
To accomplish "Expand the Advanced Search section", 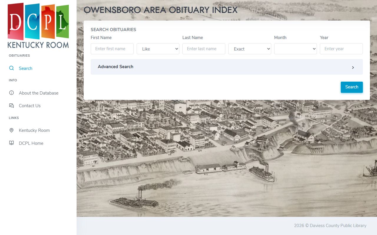I will coord(115,67).
